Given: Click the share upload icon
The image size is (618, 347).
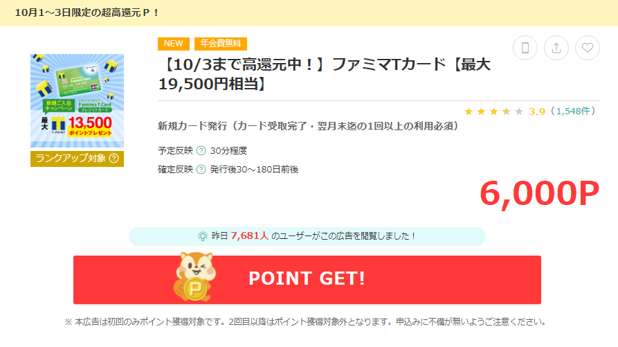Looking at the screenshot, I should point(556,48).
